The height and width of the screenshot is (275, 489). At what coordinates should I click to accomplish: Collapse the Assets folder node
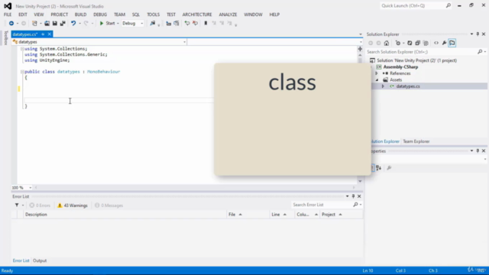click(x=377, y=79)
